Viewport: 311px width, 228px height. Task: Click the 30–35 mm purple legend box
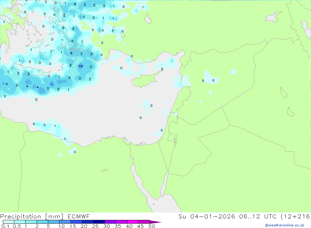tap(110, 222)
